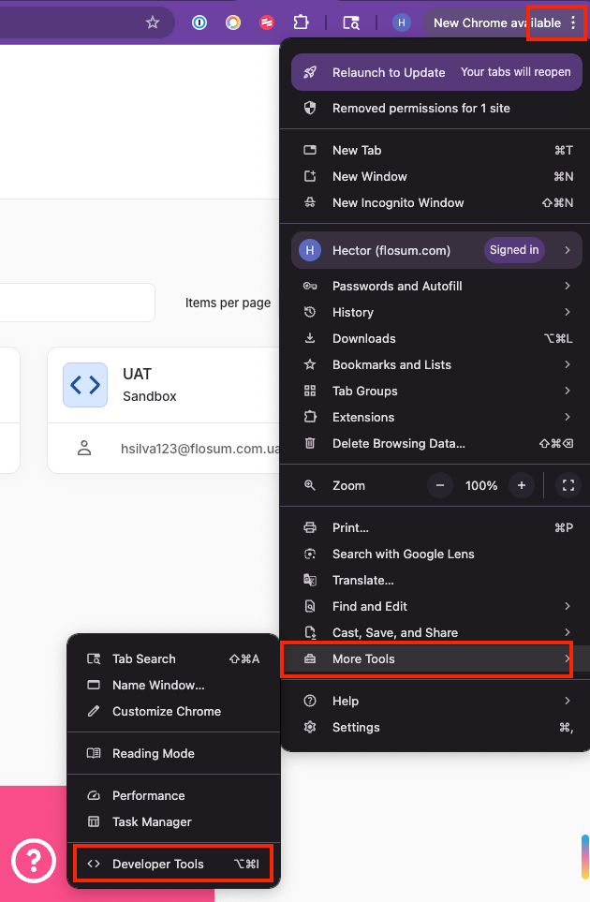Click Relaunch to Update button

pyautogui.click(x=389, y=72)
